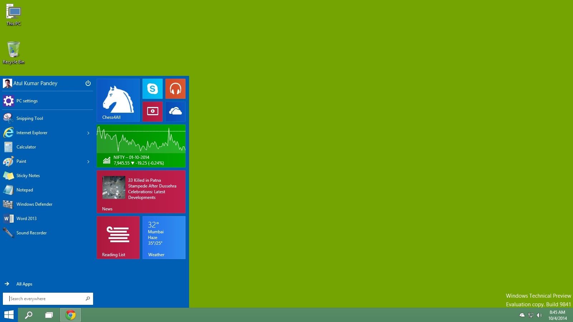
Task: Open Google Chrome from the taskbar
Action: tap(71, 315)
